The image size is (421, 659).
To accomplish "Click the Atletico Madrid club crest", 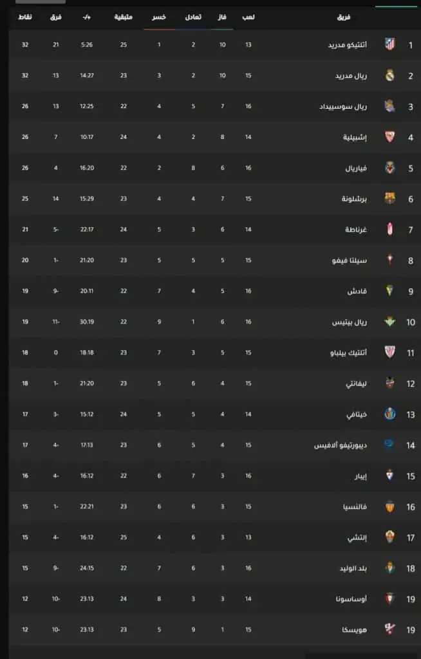I will pyautogui.click(x=390, y=44).
